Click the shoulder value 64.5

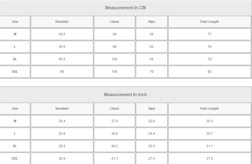click(x=62, y=34)
